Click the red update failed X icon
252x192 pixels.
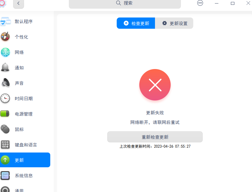pyautogui.click(x=155, y=85)
